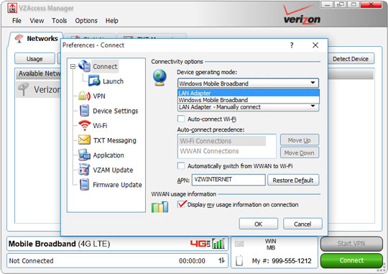Click the 4G LTE signal strength icon
388x274 pixels.
point(218,244)
